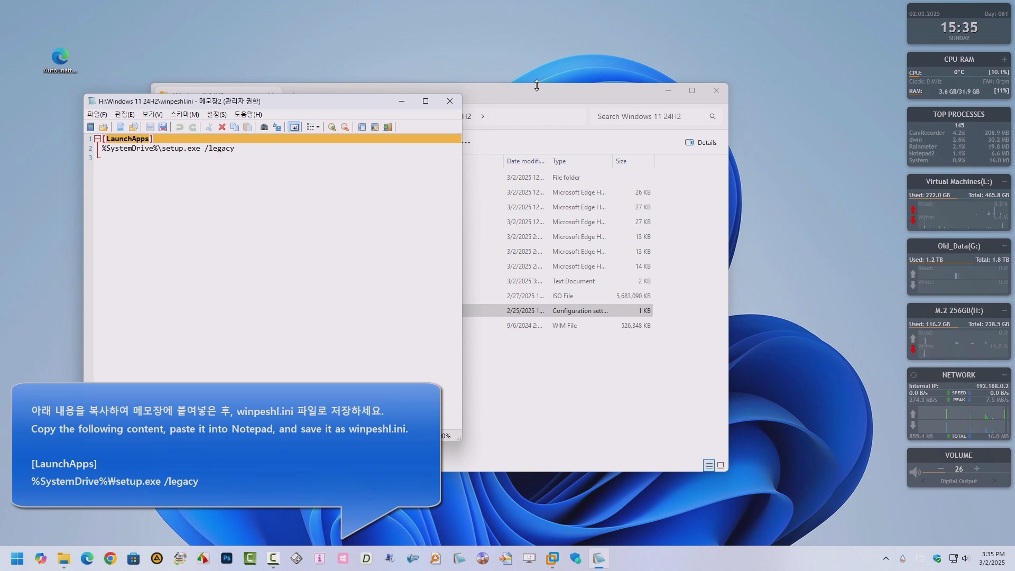Click the Find binoculars icon in the Notepad2 toolbar

(x=264, y=127)
